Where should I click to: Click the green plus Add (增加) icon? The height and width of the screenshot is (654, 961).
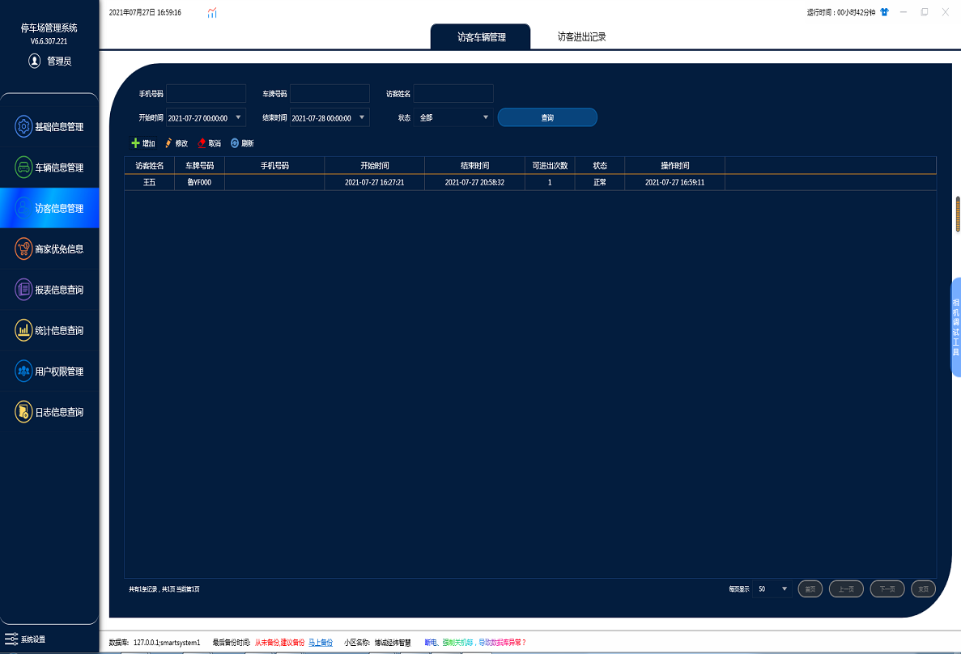click(136, 143)
